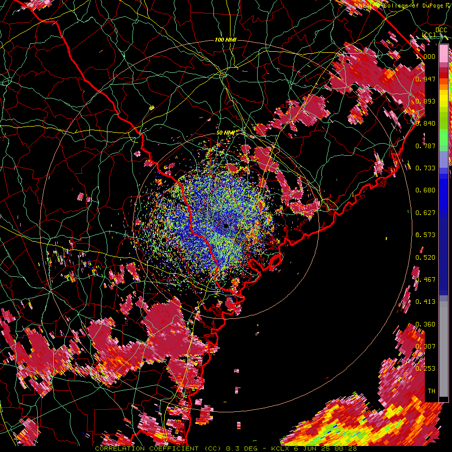
Task: Click the [CC] units label
Action: 429,35
